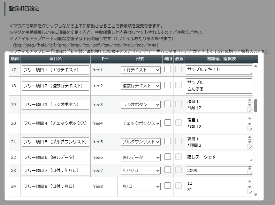Tick 利用 checkbox in row 22
The image size is (275, 205).
(x=168, y=157)
